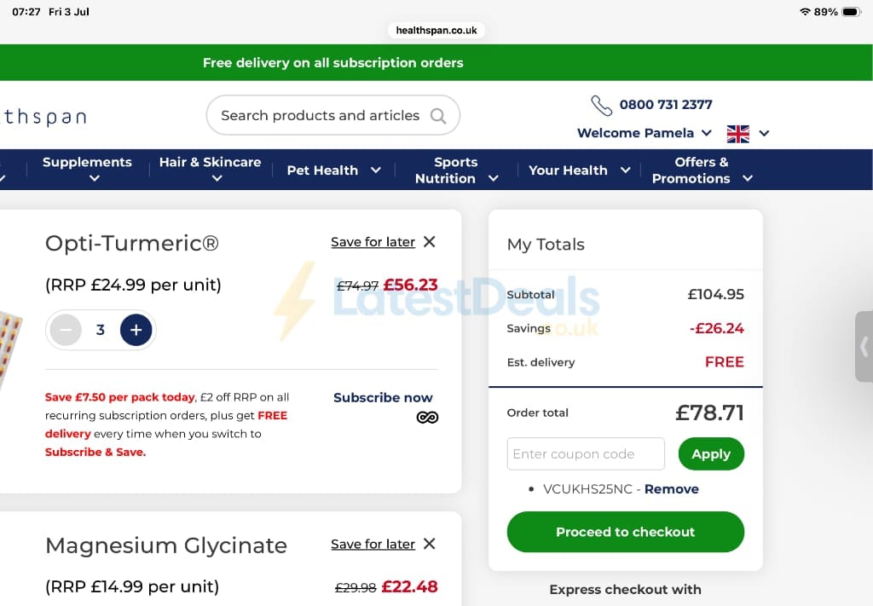Increase Opti-Turmeric quantity with plus button
Viewport: 873px width, 606px height.
(136, 330)
